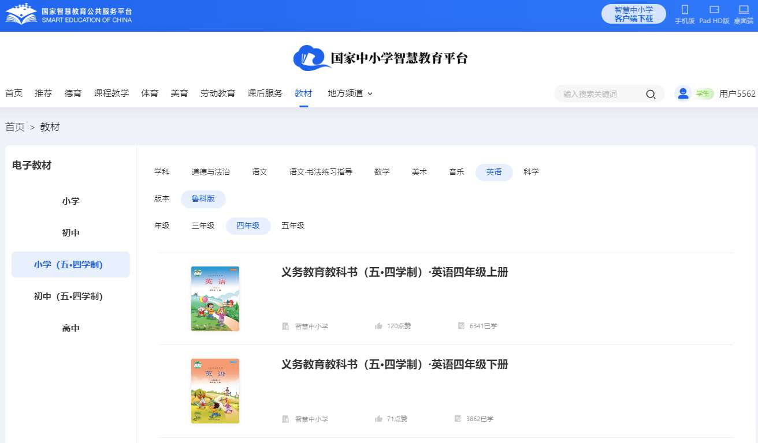Image resolution: width=758 pixels, height=443 pixels.
Task: Choose grade 五年级
Action: tap(293, 226)
